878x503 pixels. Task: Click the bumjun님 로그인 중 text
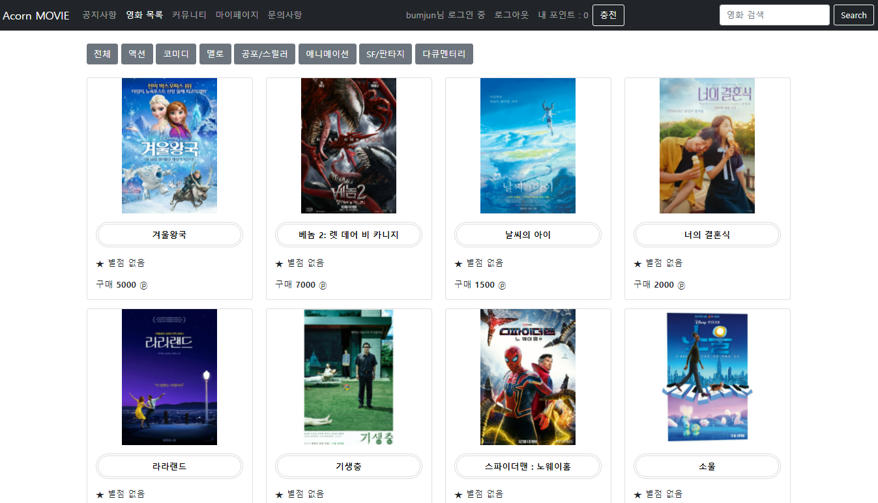pos(445,15)
